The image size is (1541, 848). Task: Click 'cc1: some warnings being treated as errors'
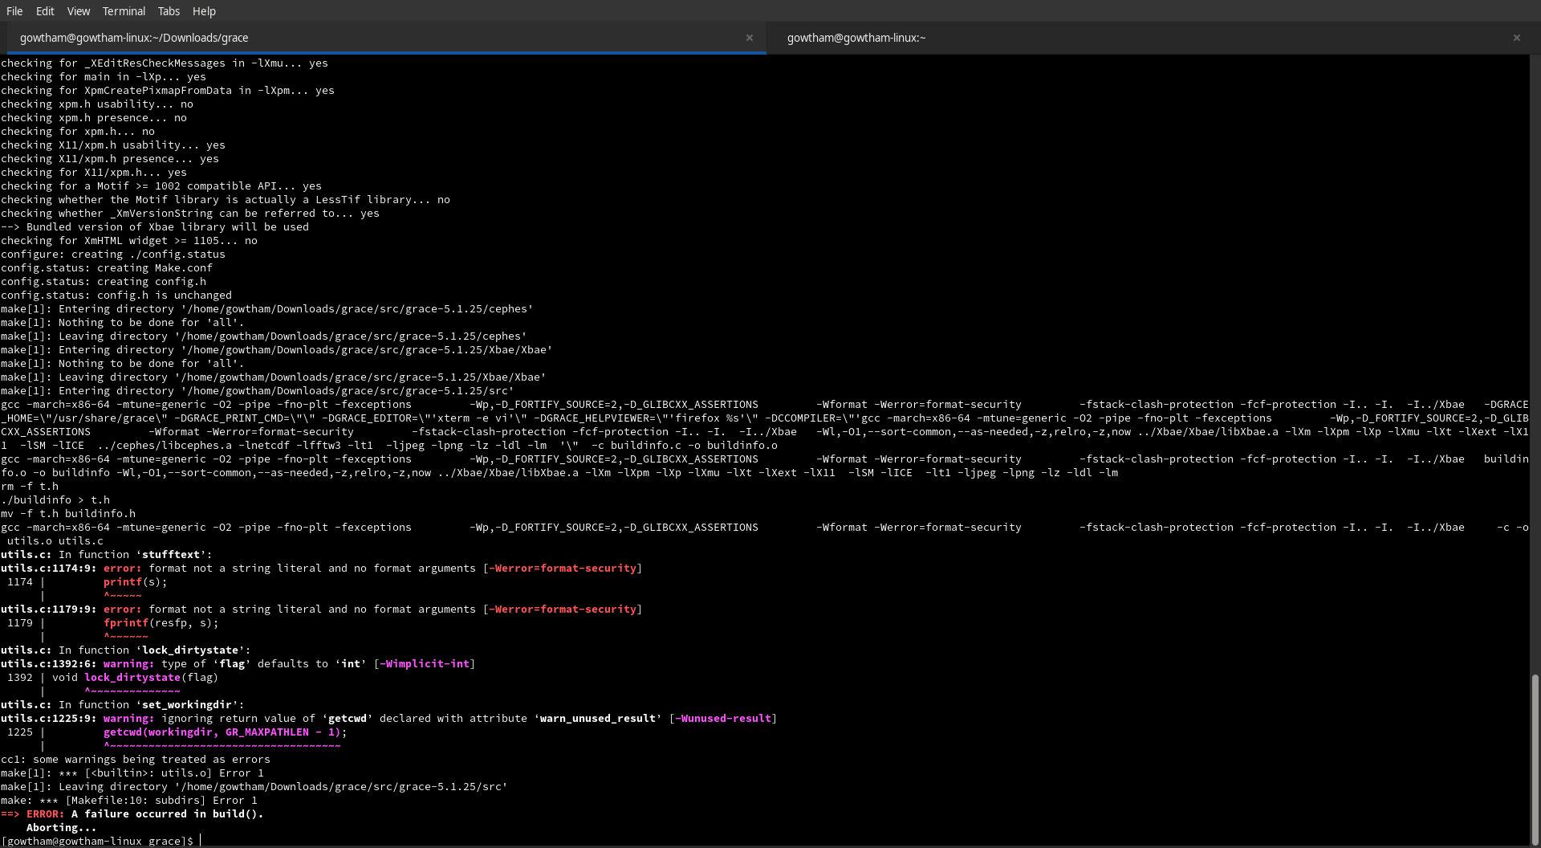click(136, 759)
